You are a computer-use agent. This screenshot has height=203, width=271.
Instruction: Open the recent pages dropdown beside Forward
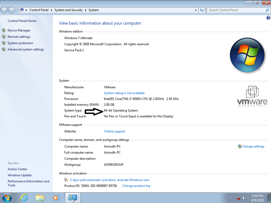tap(17, 10)
